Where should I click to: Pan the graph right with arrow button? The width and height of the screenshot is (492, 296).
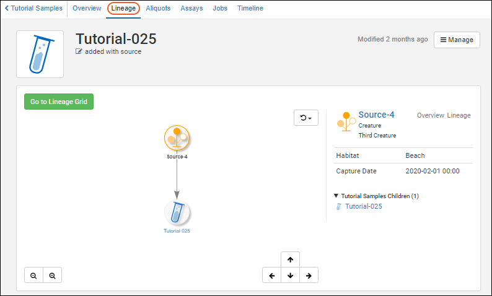pyautogui.click(x=309, y=276)
